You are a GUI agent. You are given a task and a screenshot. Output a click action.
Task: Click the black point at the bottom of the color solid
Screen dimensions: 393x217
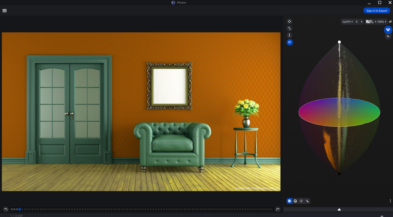(339, 174)
